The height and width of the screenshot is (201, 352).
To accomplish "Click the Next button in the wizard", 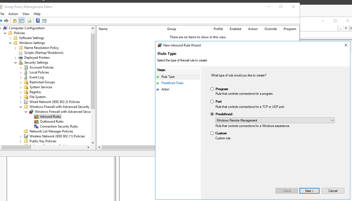I will [x=310, y=191].
